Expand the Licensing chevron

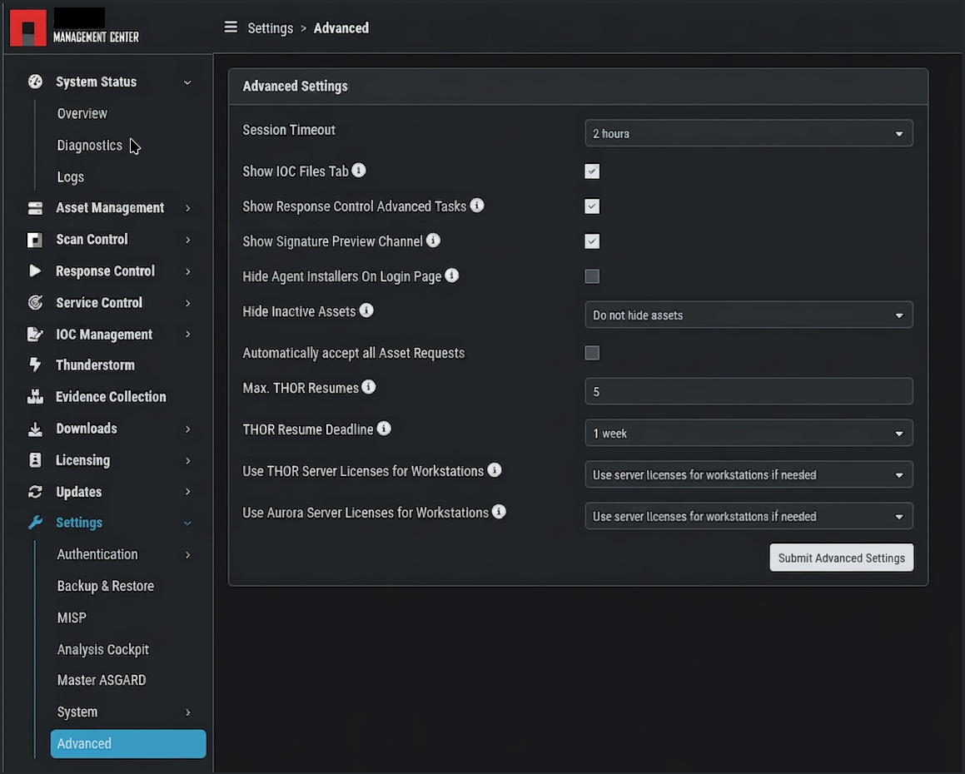(x=187, y=461)
